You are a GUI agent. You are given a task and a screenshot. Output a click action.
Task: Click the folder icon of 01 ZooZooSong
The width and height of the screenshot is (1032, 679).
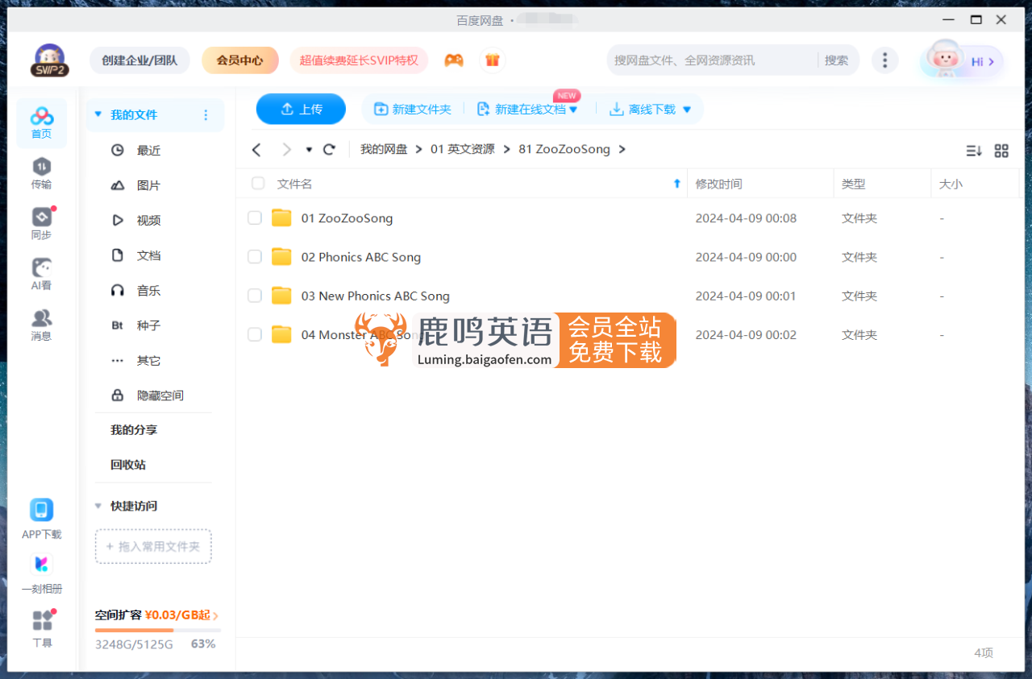point(281,218)
